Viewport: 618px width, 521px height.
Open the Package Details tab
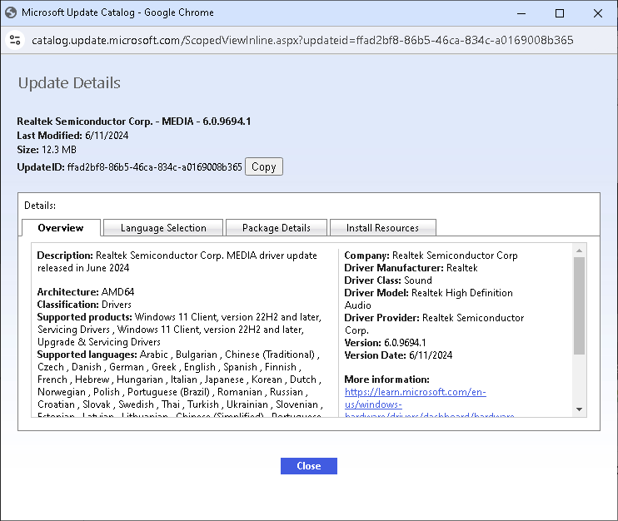coord(277,227)
